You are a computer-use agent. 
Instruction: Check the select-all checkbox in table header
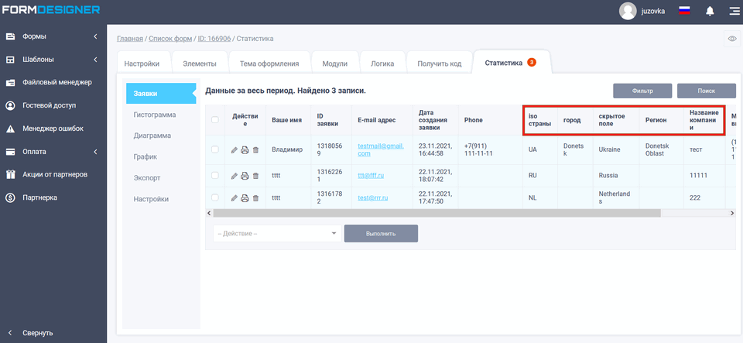click(215, 120)
